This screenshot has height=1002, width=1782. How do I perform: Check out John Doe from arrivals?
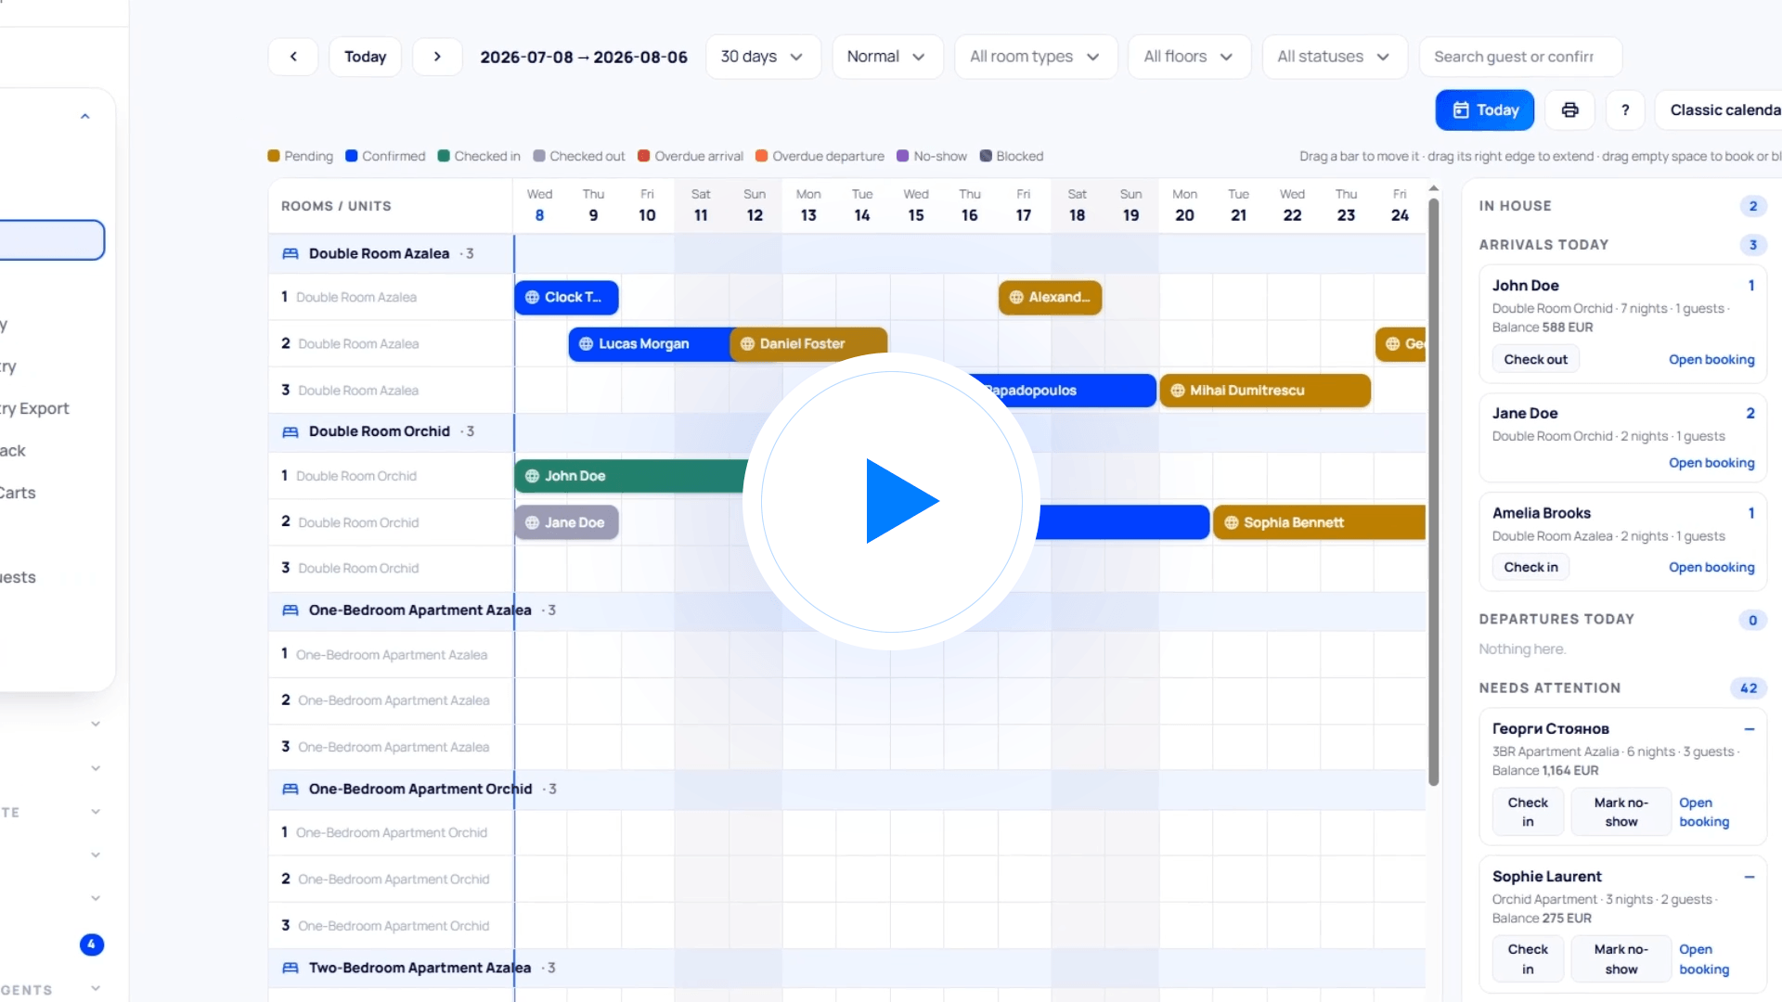[x=1535, y=359]
